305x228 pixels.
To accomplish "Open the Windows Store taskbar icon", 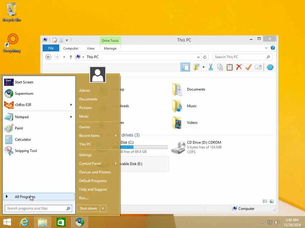I will (61, 222).
